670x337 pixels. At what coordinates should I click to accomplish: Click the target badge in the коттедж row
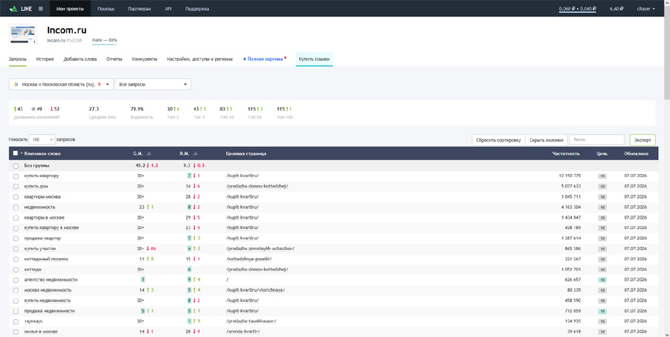pos(602,269)
